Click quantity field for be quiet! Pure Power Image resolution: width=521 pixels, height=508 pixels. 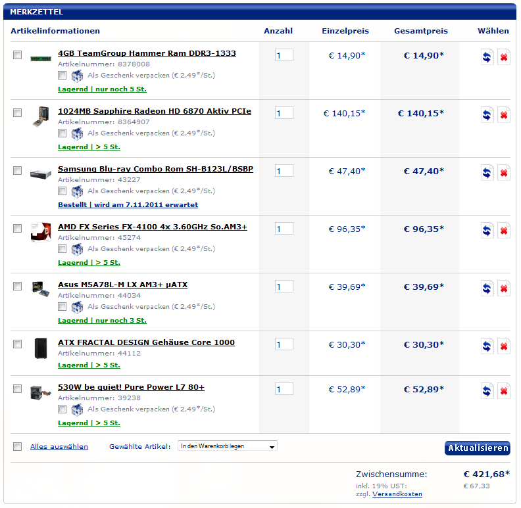pyautogui.click(x=284, y=389)
